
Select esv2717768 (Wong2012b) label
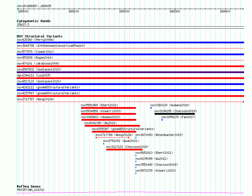pyautogui.click(x=114, y=135)
